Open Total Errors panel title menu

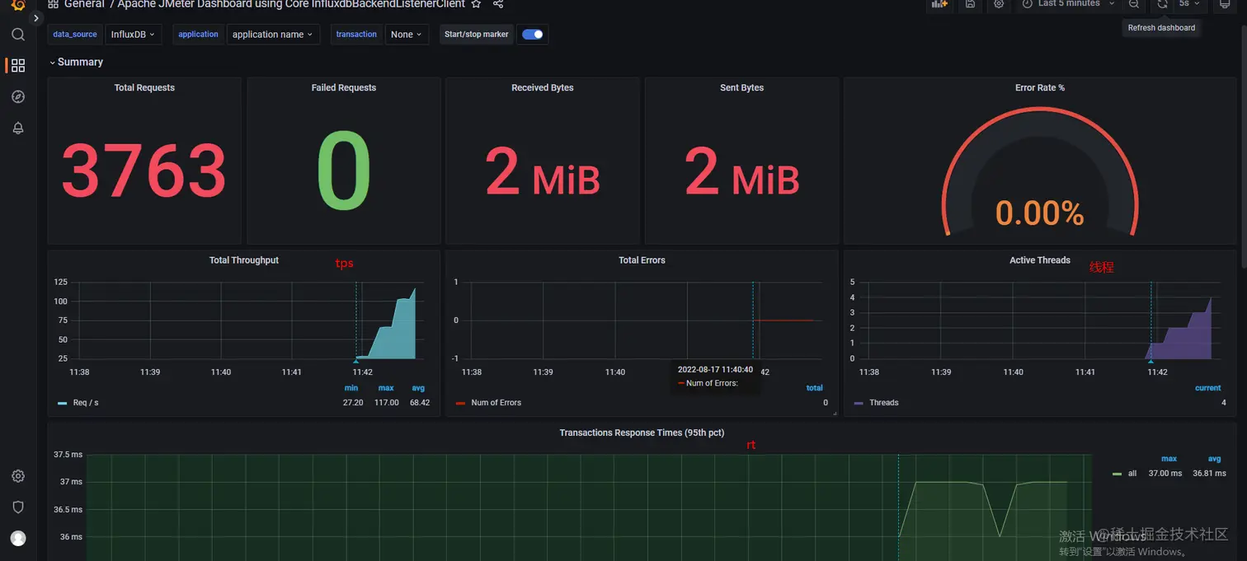642,260
